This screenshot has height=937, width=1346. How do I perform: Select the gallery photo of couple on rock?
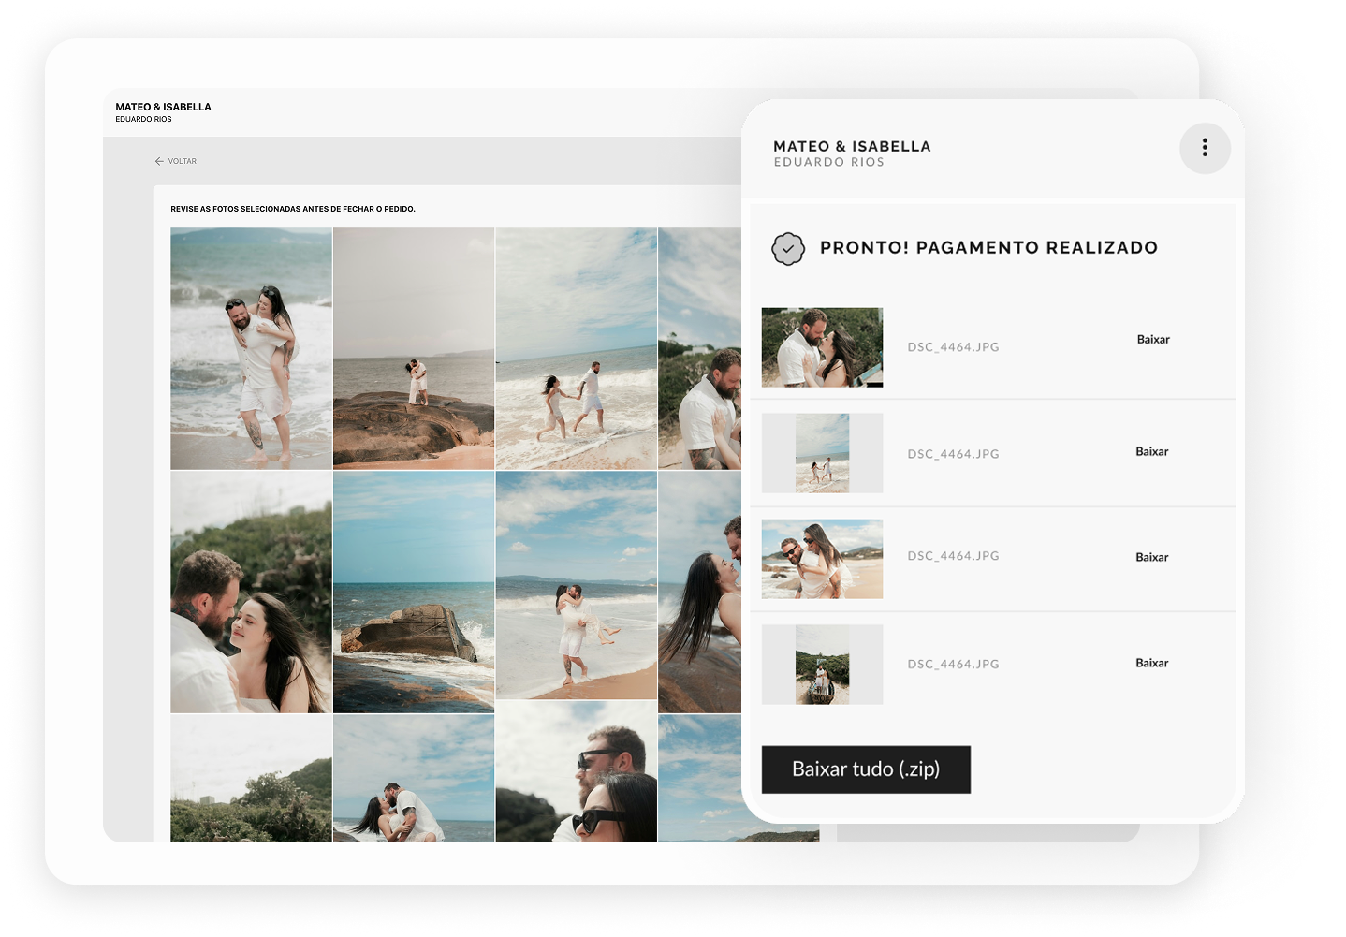414,348
